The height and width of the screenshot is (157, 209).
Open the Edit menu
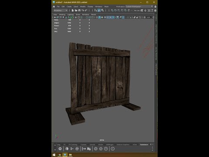pyautogui.click(x=63, y=7)
